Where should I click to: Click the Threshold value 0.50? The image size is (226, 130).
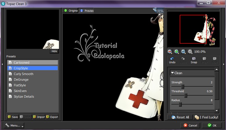coord(210,91)
